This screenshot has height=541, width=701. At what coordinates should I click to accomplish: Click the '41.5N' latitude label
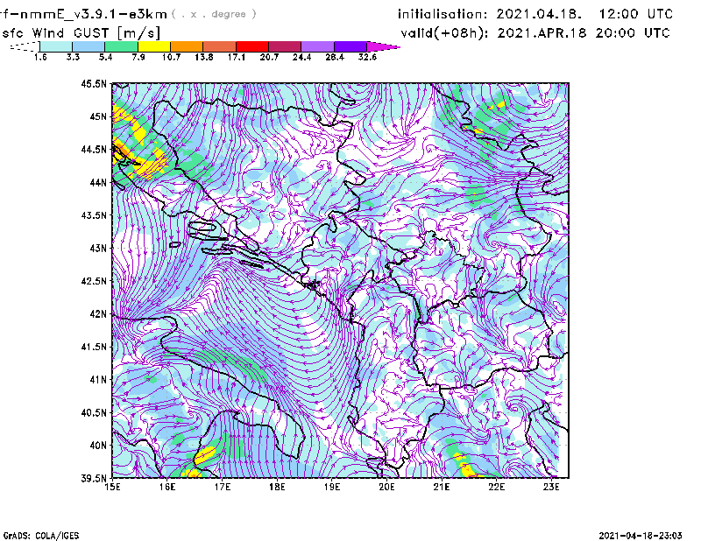(94, 347)
